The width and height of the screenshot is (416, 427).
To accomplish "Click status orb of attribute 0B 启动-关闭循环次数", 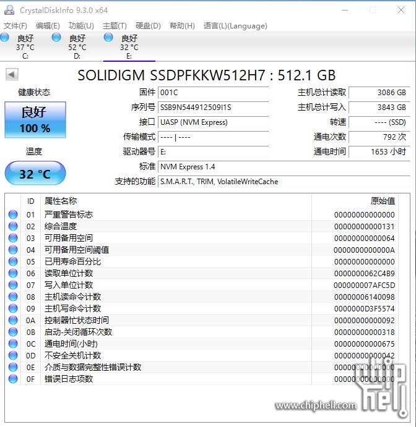I will pyautogui.click(x=13, y=332).
